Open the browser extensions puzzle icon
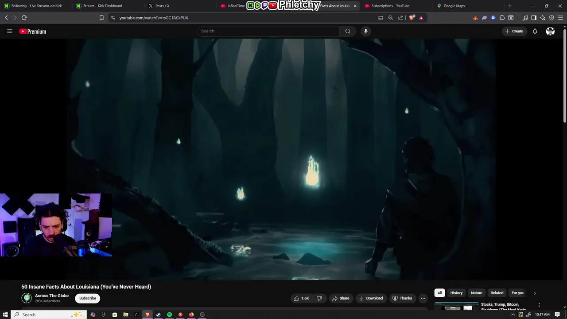This screenshot has width=567, height=319. pos(502,18)
